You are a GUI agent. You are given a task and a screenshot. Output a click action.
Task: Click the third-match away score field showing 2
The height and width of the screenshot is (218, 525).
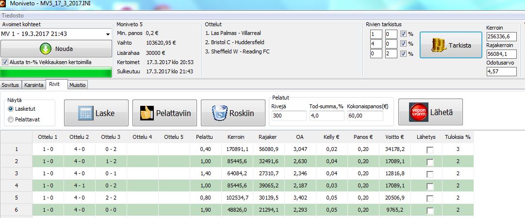pos(391,53)
